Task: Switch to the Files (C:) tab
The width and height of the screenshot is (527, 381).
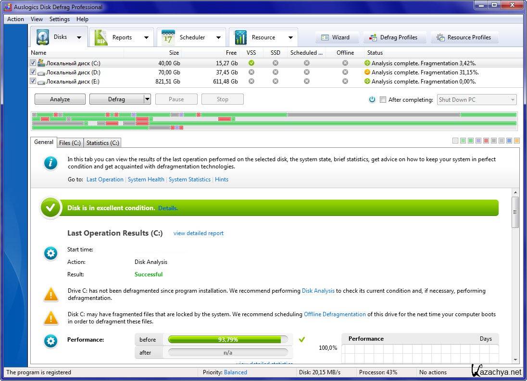Action: click(x=70, y=143)
